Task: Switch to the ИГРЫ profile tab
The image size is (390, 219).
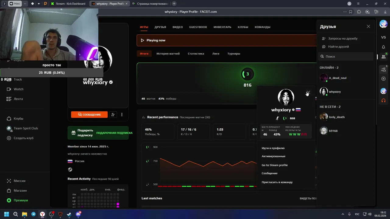Action: 144,27
